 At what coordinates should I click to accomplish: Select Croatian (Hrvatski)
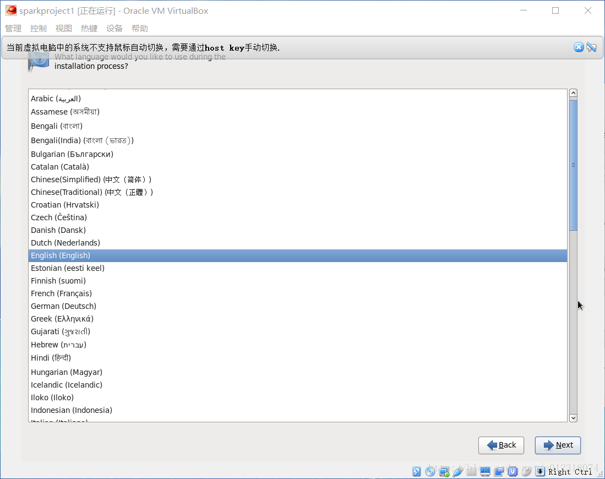(x=297, y=205)
